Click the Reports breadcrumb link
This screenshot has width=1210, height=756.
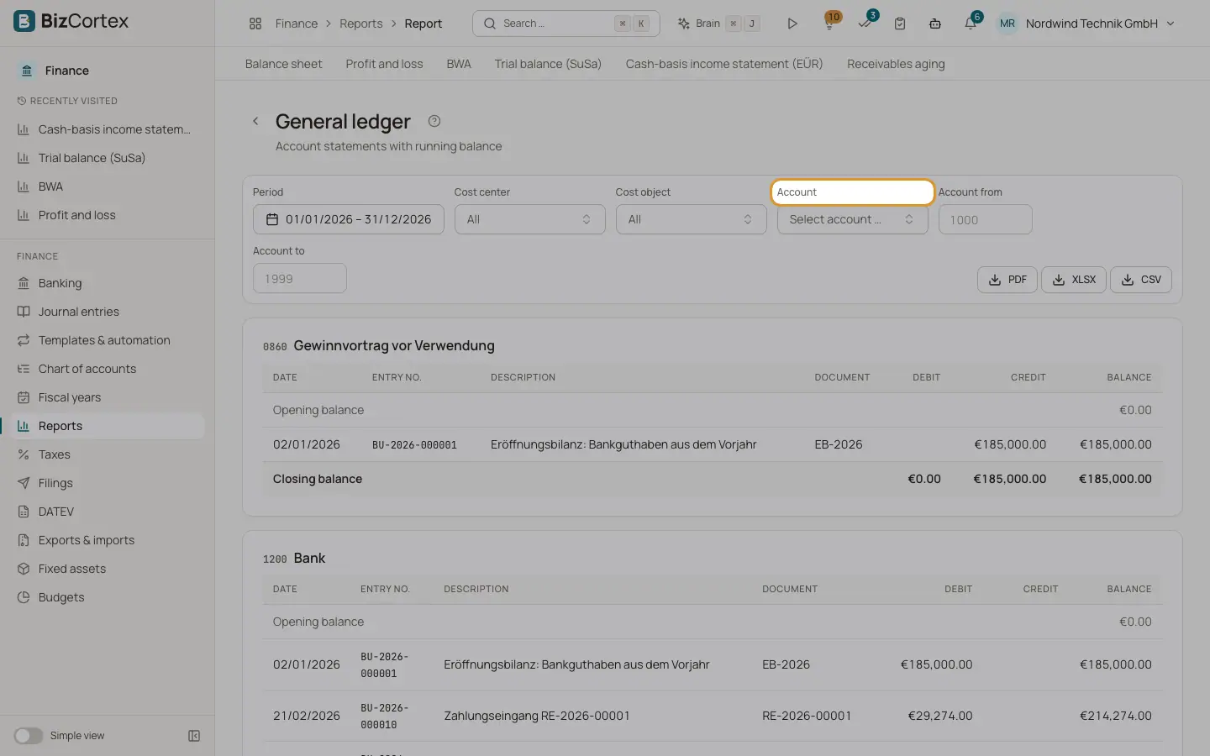[x=361, y=24]
